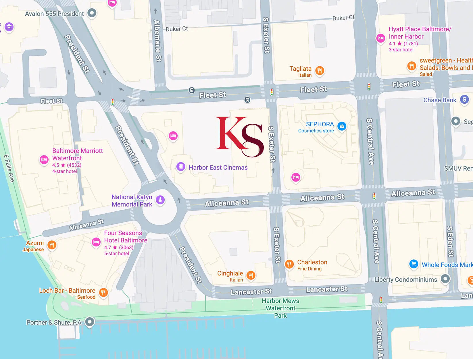Select the Charleston Fine Dining pin
The image size is (473, 359).
pyautogui.click(x=289, y=264)
